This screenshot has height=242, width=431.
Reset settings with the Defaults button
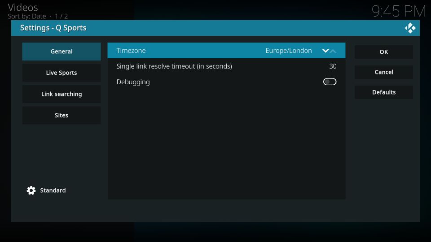coord(384,92)
